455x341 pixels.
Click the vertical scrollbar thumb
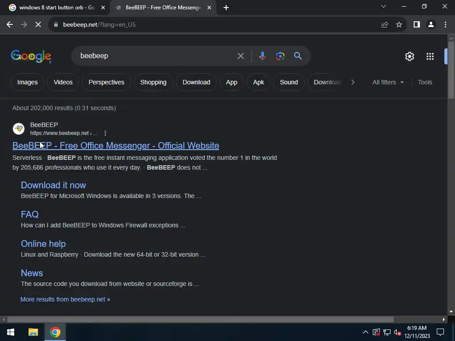point(451,71)
